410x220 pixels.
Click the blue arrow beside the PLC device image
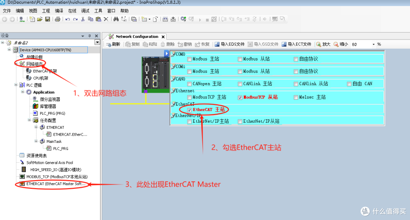tap(167, 53)
